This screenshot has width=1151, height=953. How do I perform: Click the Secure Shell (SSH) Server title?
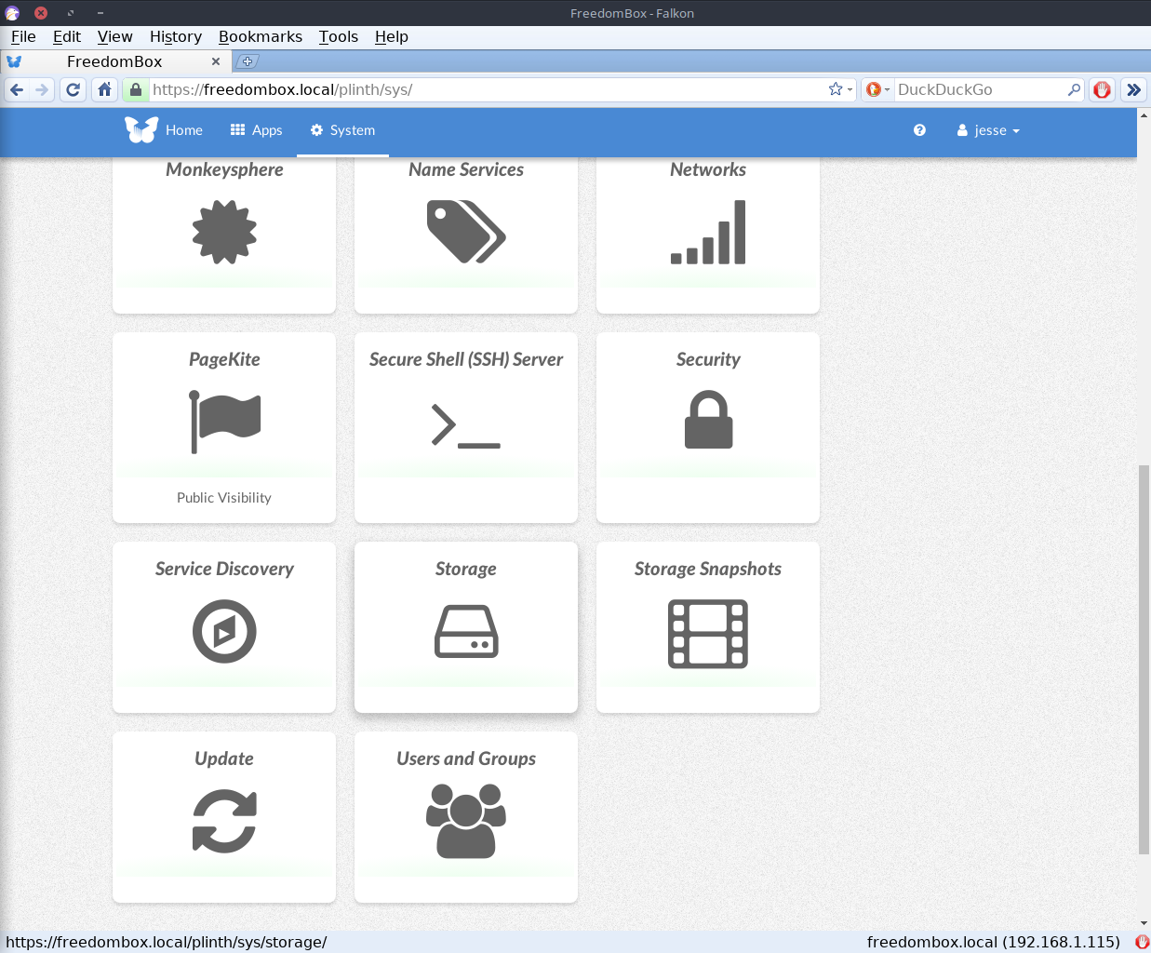click(466, 359)
